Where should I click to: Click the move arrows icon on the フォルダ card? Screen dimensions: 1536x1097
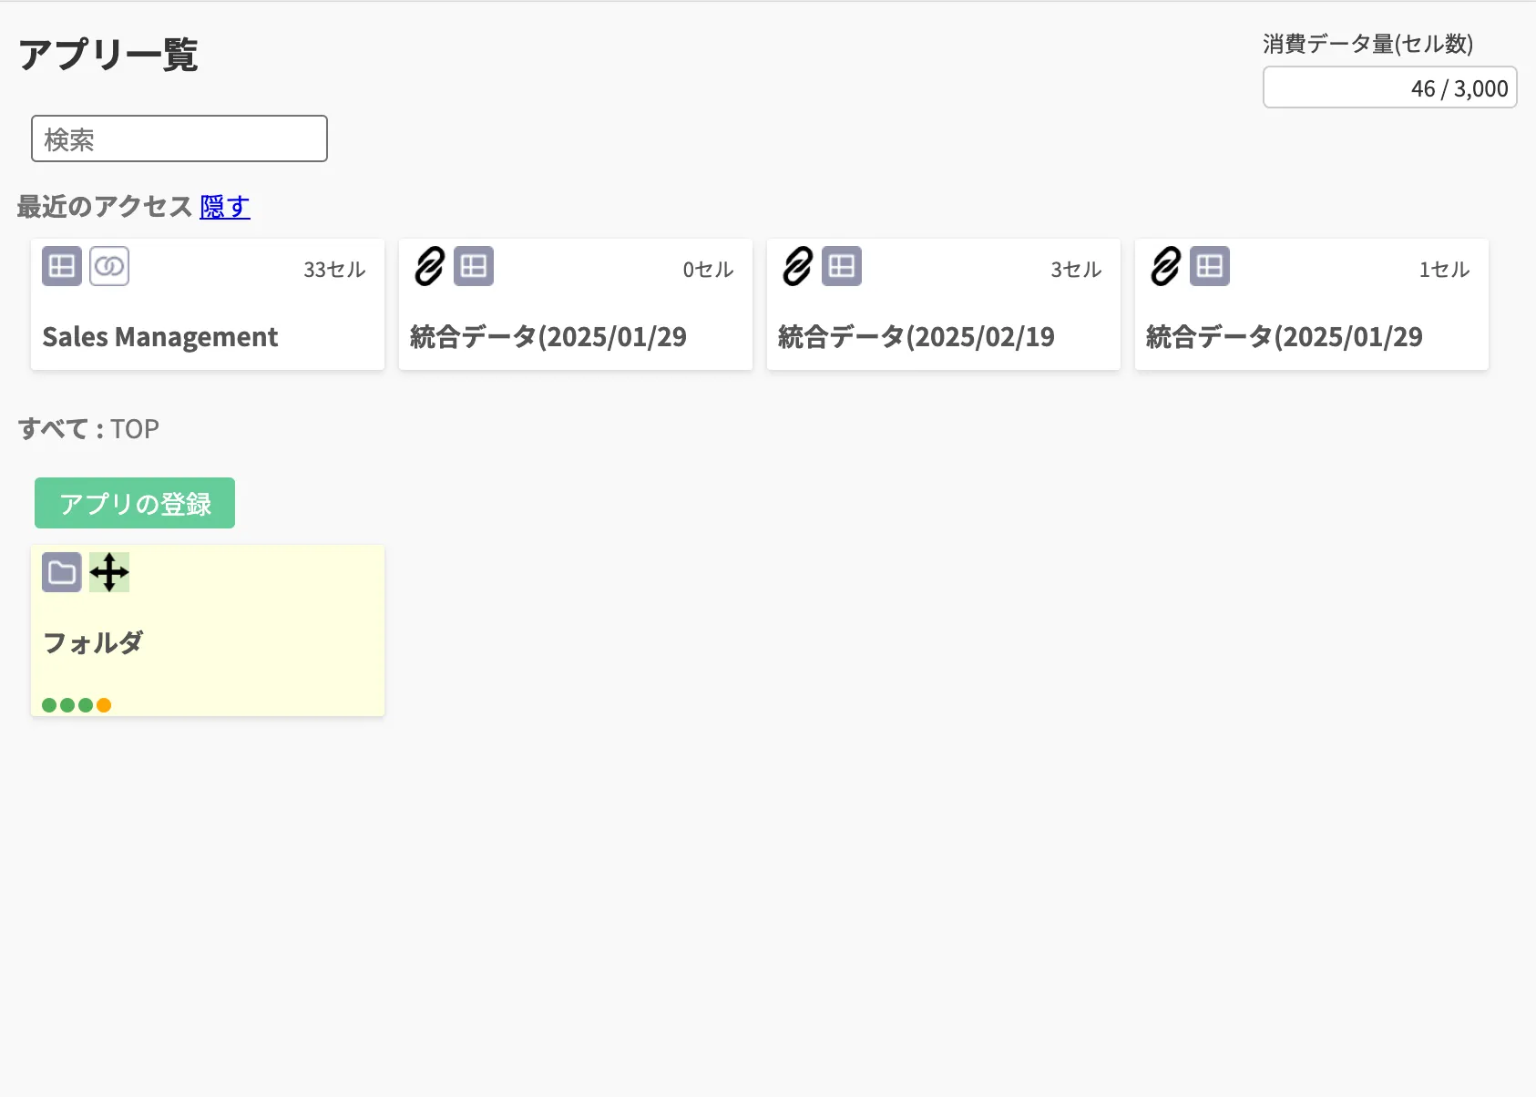pyautogui.click(x=109, y=572)
